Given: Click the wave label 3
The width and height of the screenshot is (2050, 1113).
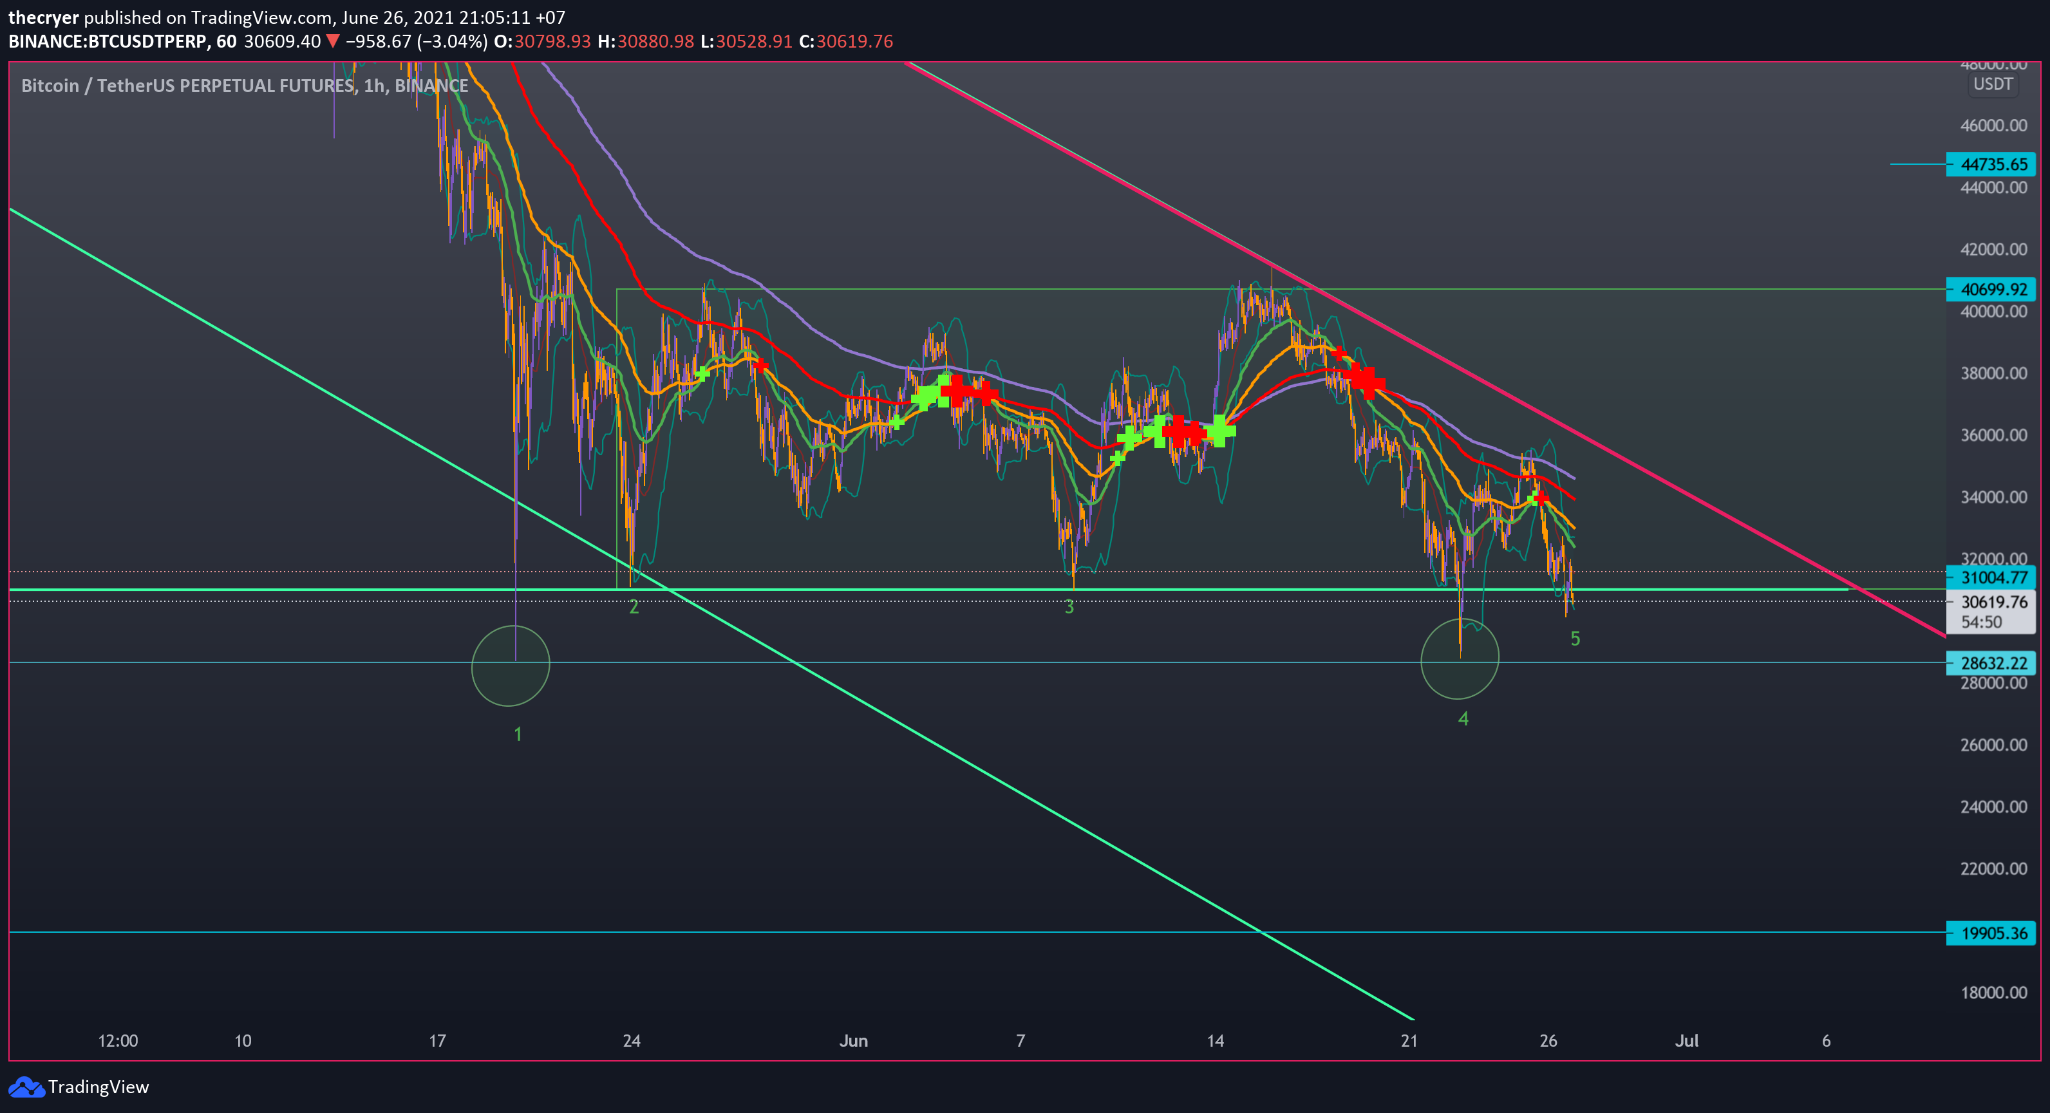Looking at the screenshot, I should pos(1069,607).
